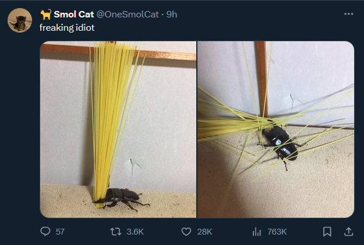The width and height of the screenshot is (364, 245).
Task: Enlarge the left beetle with upright spaghetti photo
Action: (118, 129)
